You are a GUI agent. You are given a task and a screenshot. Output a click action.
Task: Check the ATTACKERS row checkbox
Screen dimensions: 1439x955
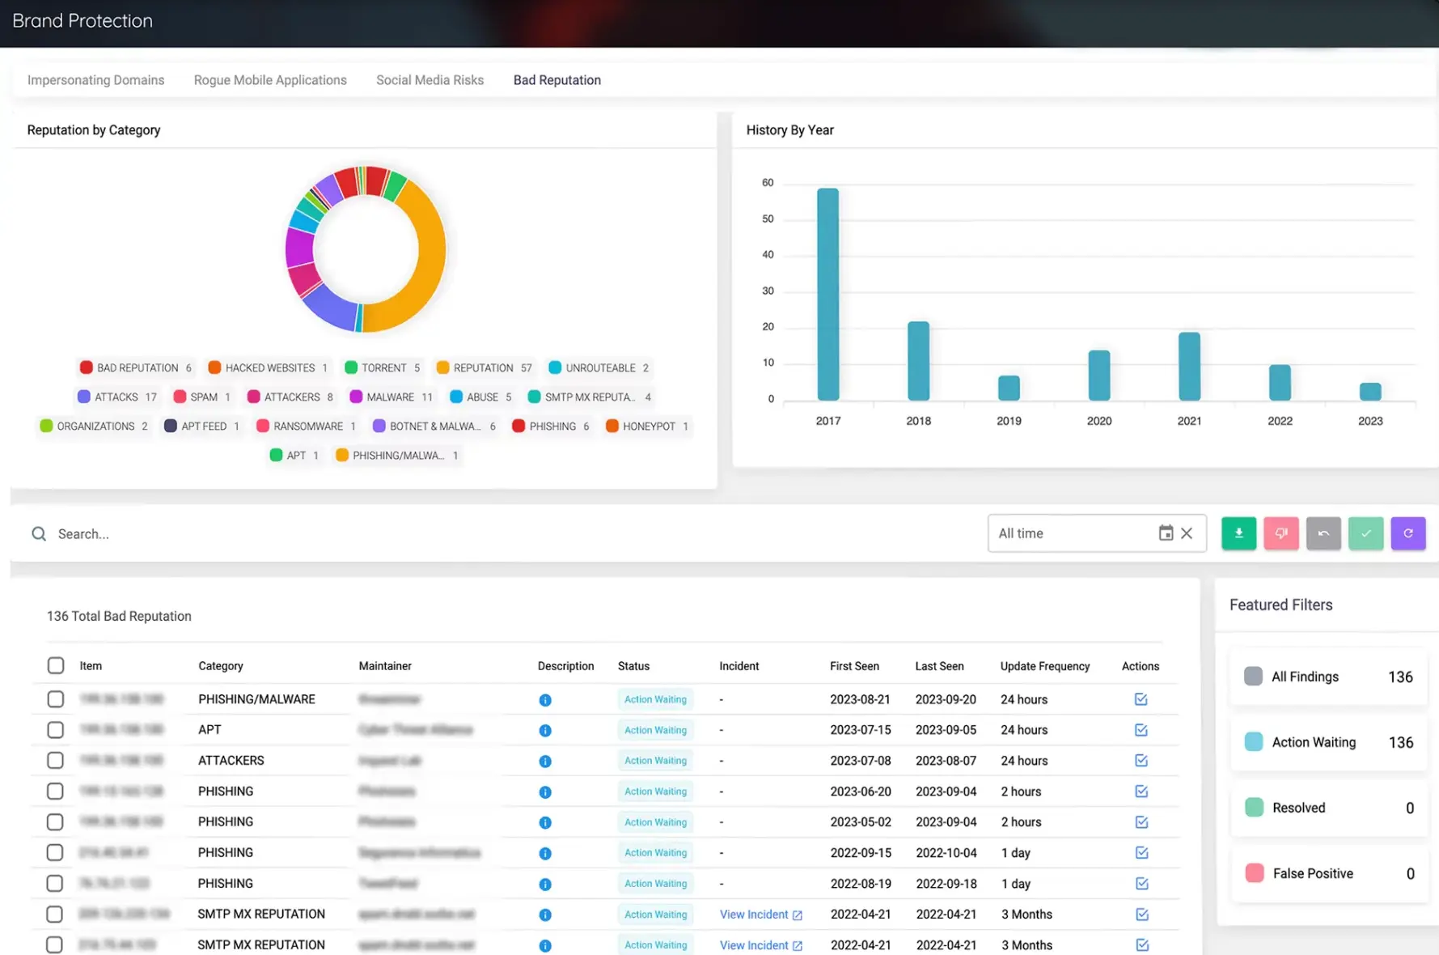55,761
